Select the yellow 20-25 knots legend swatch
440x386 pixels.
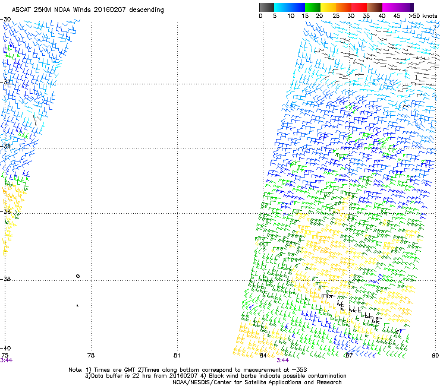(328, 7)
